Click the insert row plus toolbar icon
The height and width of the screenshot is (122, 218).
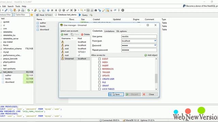tap(60, 10)
